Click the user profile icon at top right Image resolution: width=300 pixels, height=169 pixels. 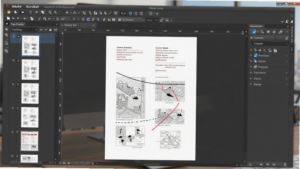[287, 21]
